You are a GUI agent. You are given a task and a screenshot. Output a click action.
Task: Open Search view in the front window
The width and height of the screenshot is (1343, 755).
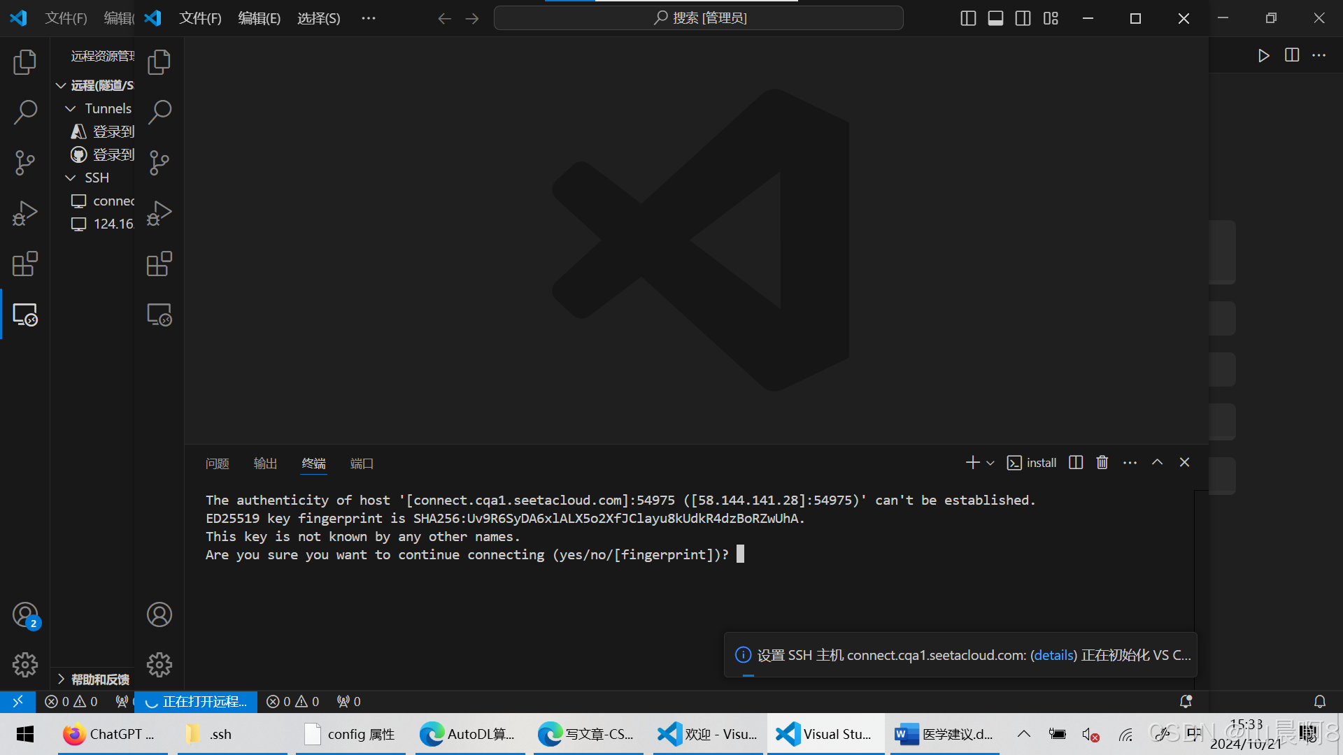point(159,112)
